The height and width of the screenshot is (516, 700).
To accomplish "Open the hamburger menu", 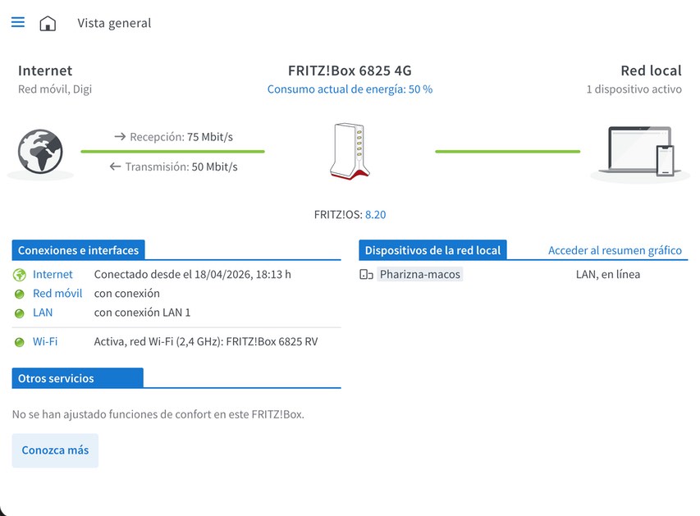I will (18, 22).
